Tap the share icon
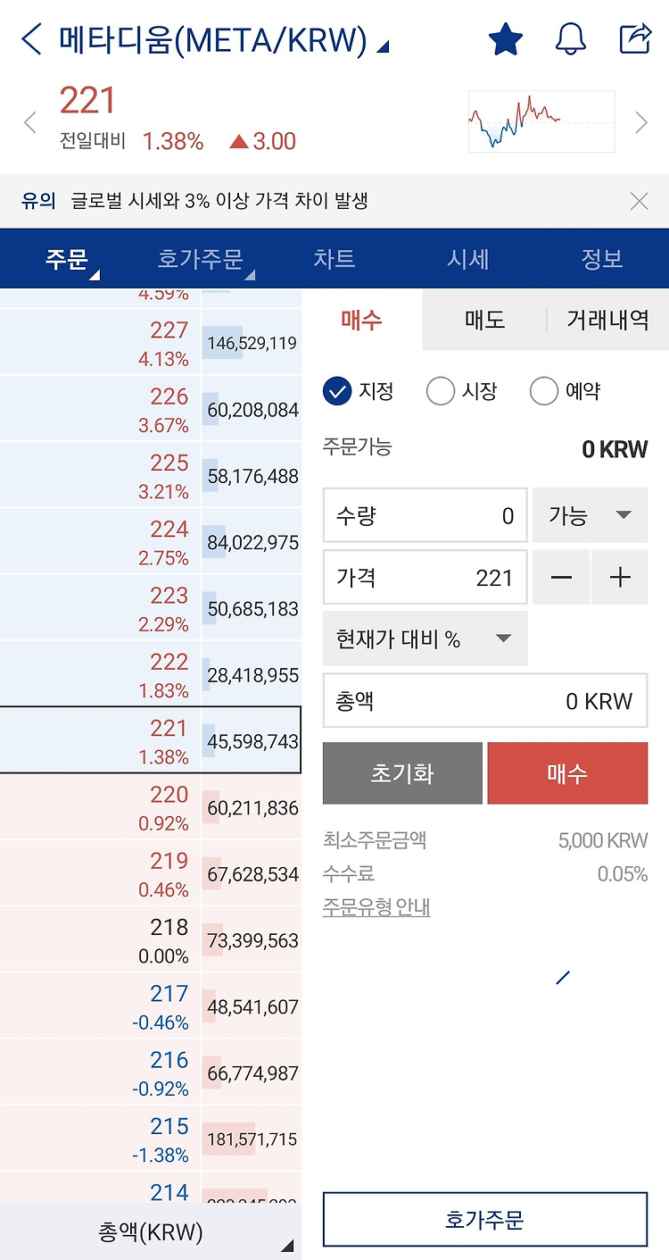Image resolution: width=669 pixels, height=1260 pixels. 636,38
